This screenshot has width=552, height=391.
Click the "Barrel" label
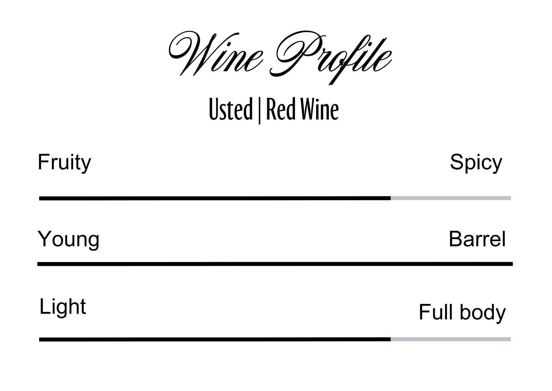point(477,239)
